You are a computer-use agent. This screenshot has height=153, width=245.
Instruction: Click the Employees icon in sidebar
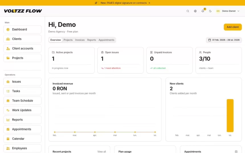coord(8,148)
